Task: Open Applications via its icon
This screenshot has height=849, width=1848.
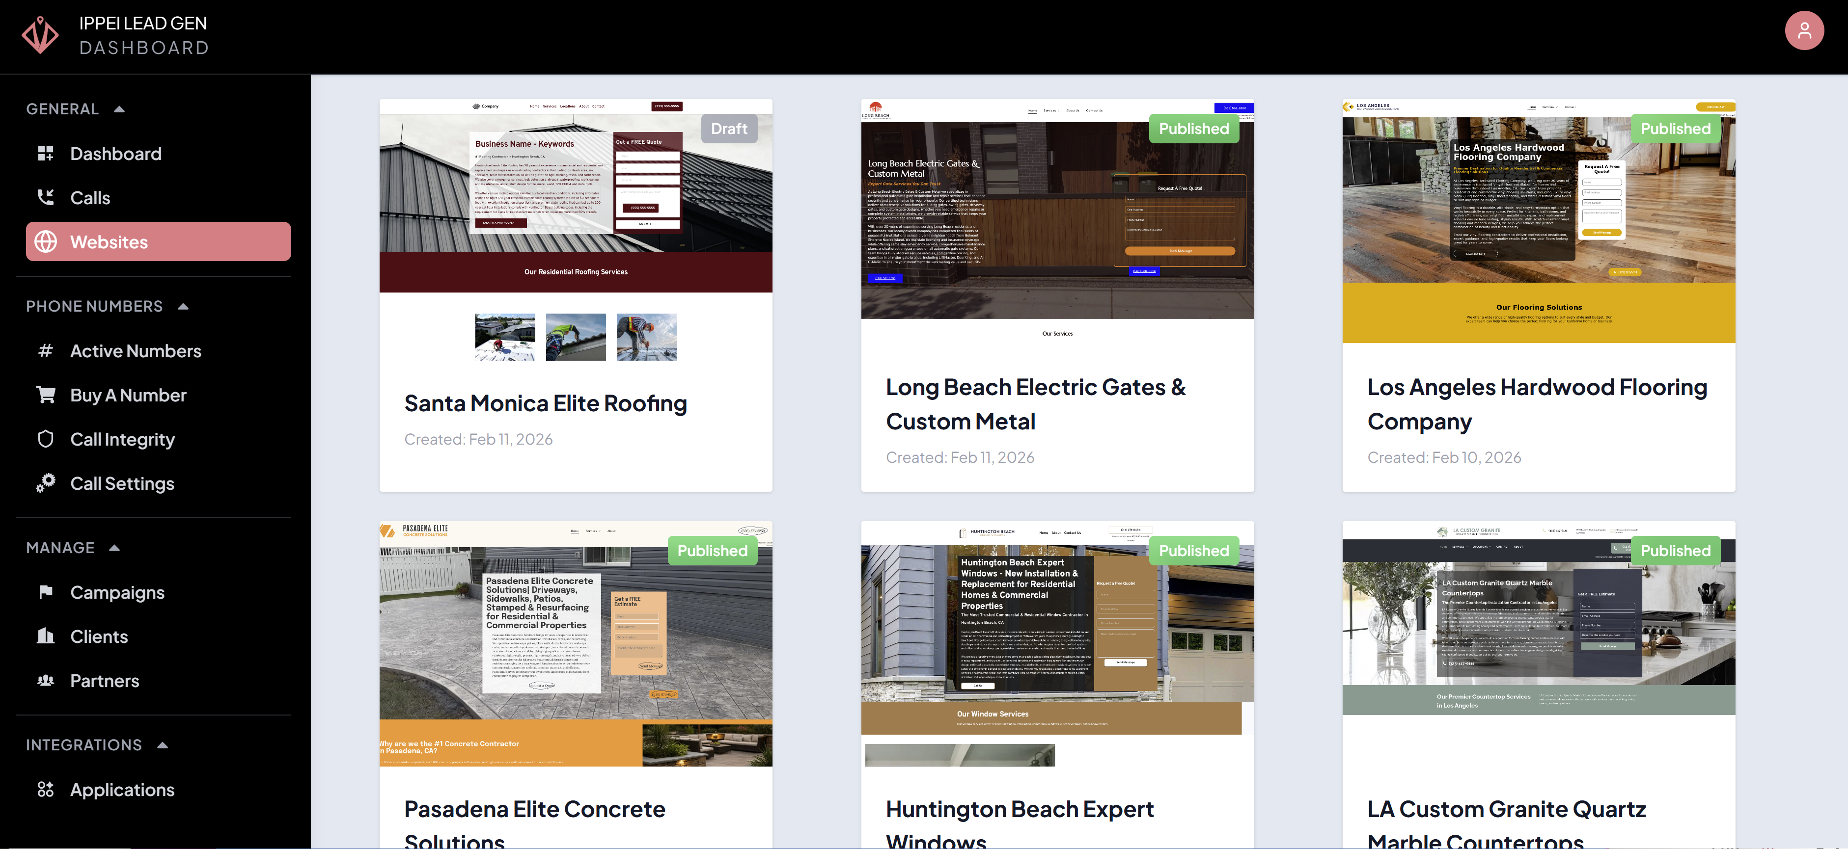Action: (x=46, y=790)
